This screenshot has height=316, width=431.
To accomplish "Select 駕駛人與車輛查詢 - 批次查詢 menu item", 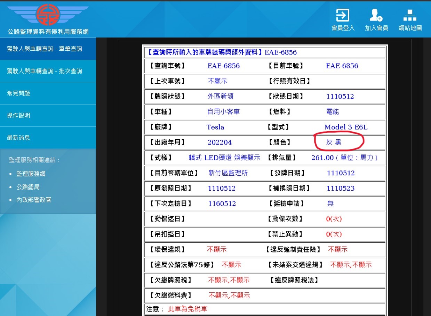I will click(x=45, y=71).
